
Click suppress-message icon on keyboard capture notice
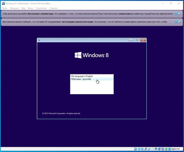[179, 14]
